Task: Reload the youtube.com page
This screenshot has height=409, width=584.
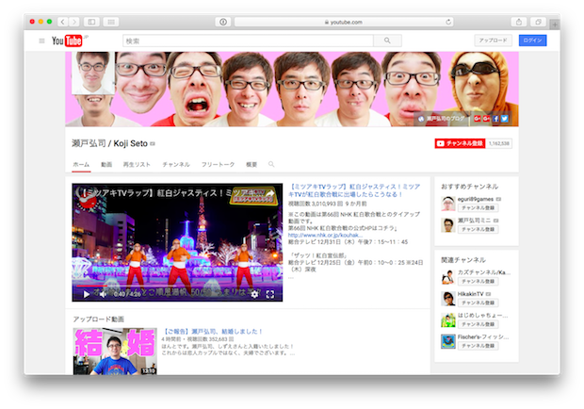Action: (448, 22)
